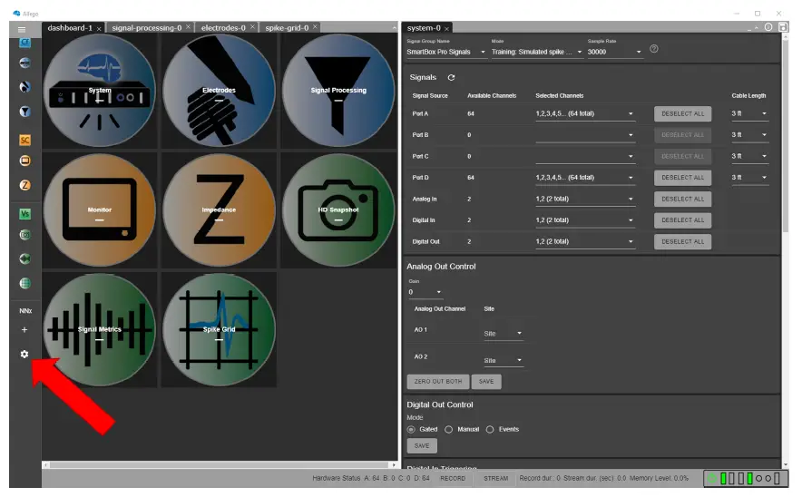802x497 pixels.
Task: Click the orange SC sidebar icon
Action: pos(24,140)
